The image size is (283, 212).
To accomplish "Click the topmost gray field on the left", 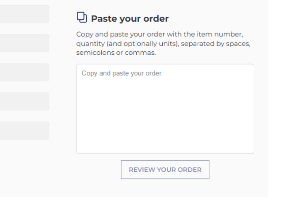I will tap(24, 14).
